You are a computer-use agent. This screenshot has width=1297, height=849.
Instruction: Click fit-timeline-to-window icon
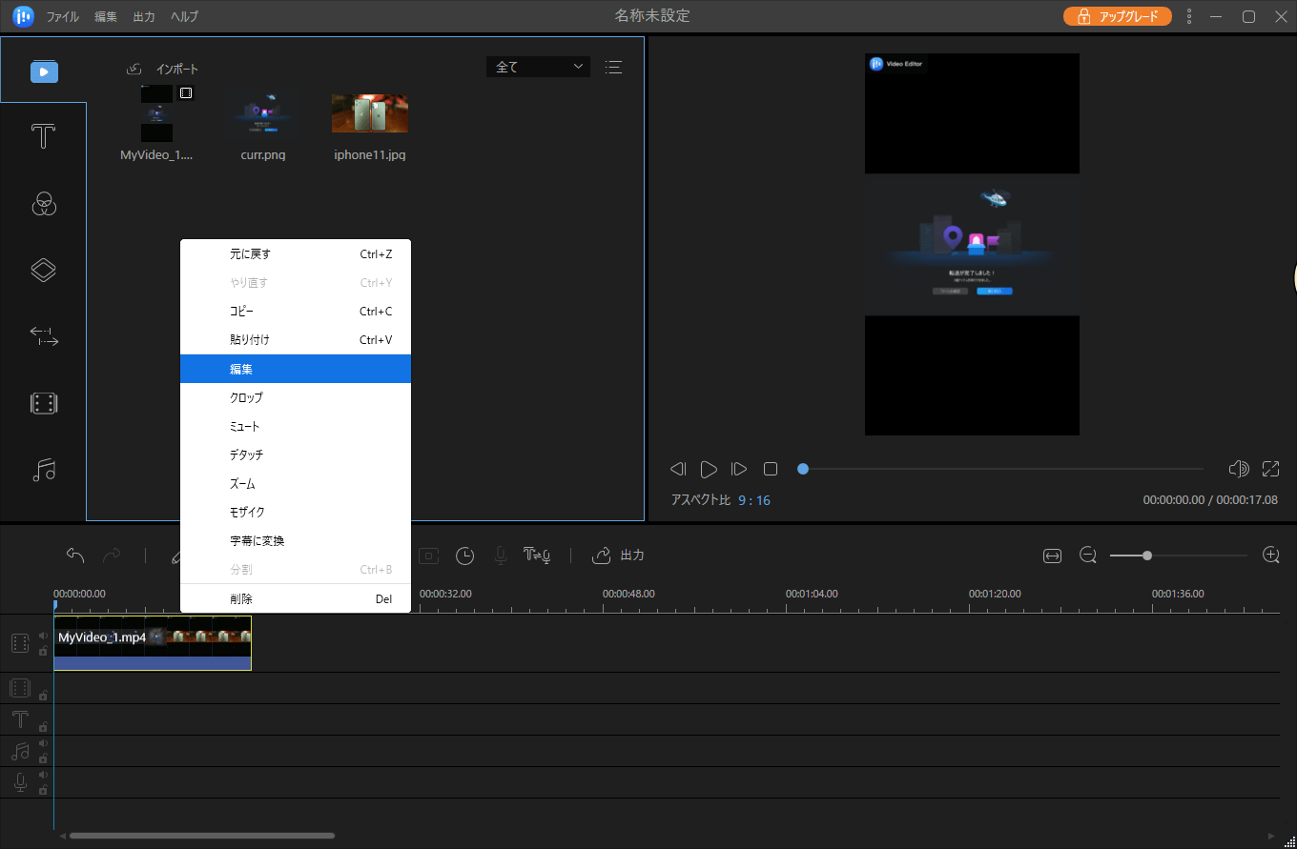click(x=1052, y=556)
